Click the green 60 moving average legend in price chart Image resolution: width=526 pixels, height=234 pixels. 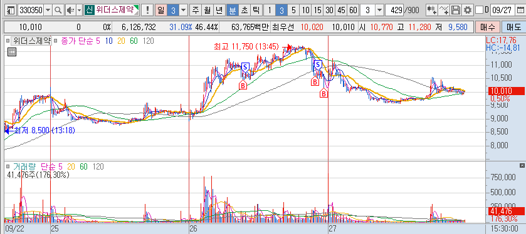(134, 41)
